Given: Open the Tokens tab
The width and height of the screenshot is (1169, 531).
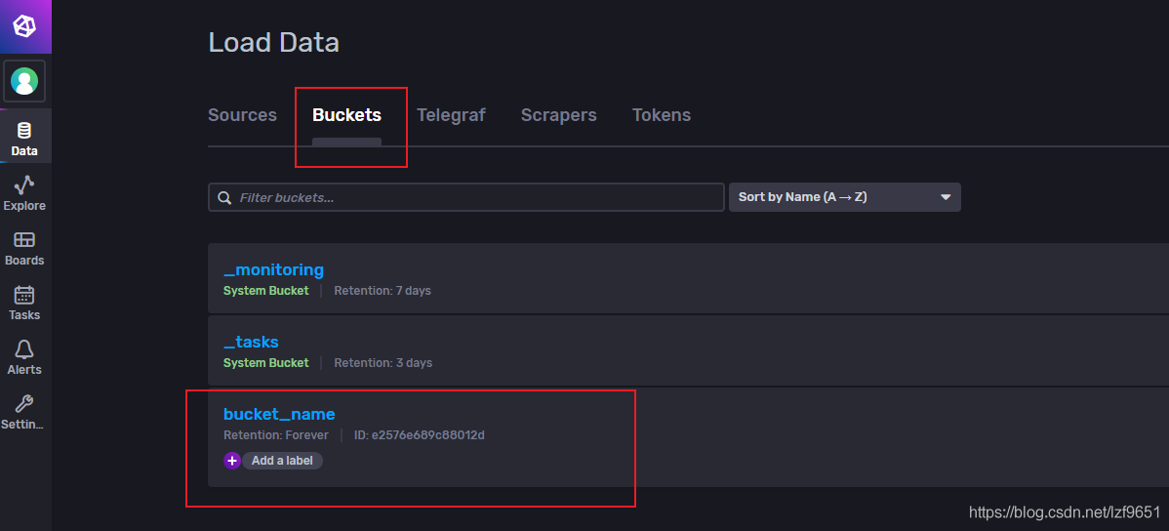Looking at the screenshot, I should [x=662, y=115].
